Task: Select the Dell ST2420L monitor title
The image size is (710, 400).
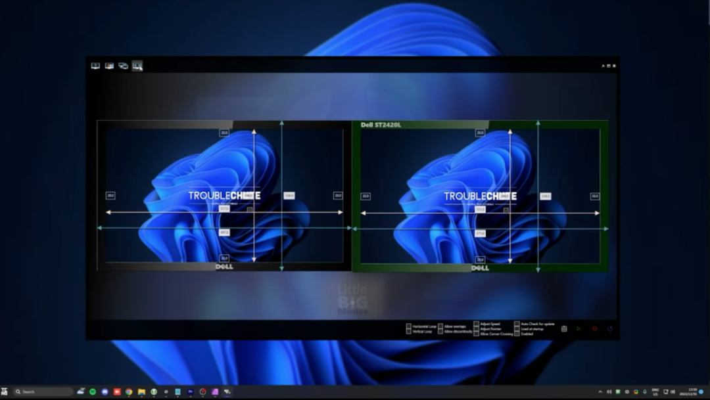Action: tap(381, 125)
